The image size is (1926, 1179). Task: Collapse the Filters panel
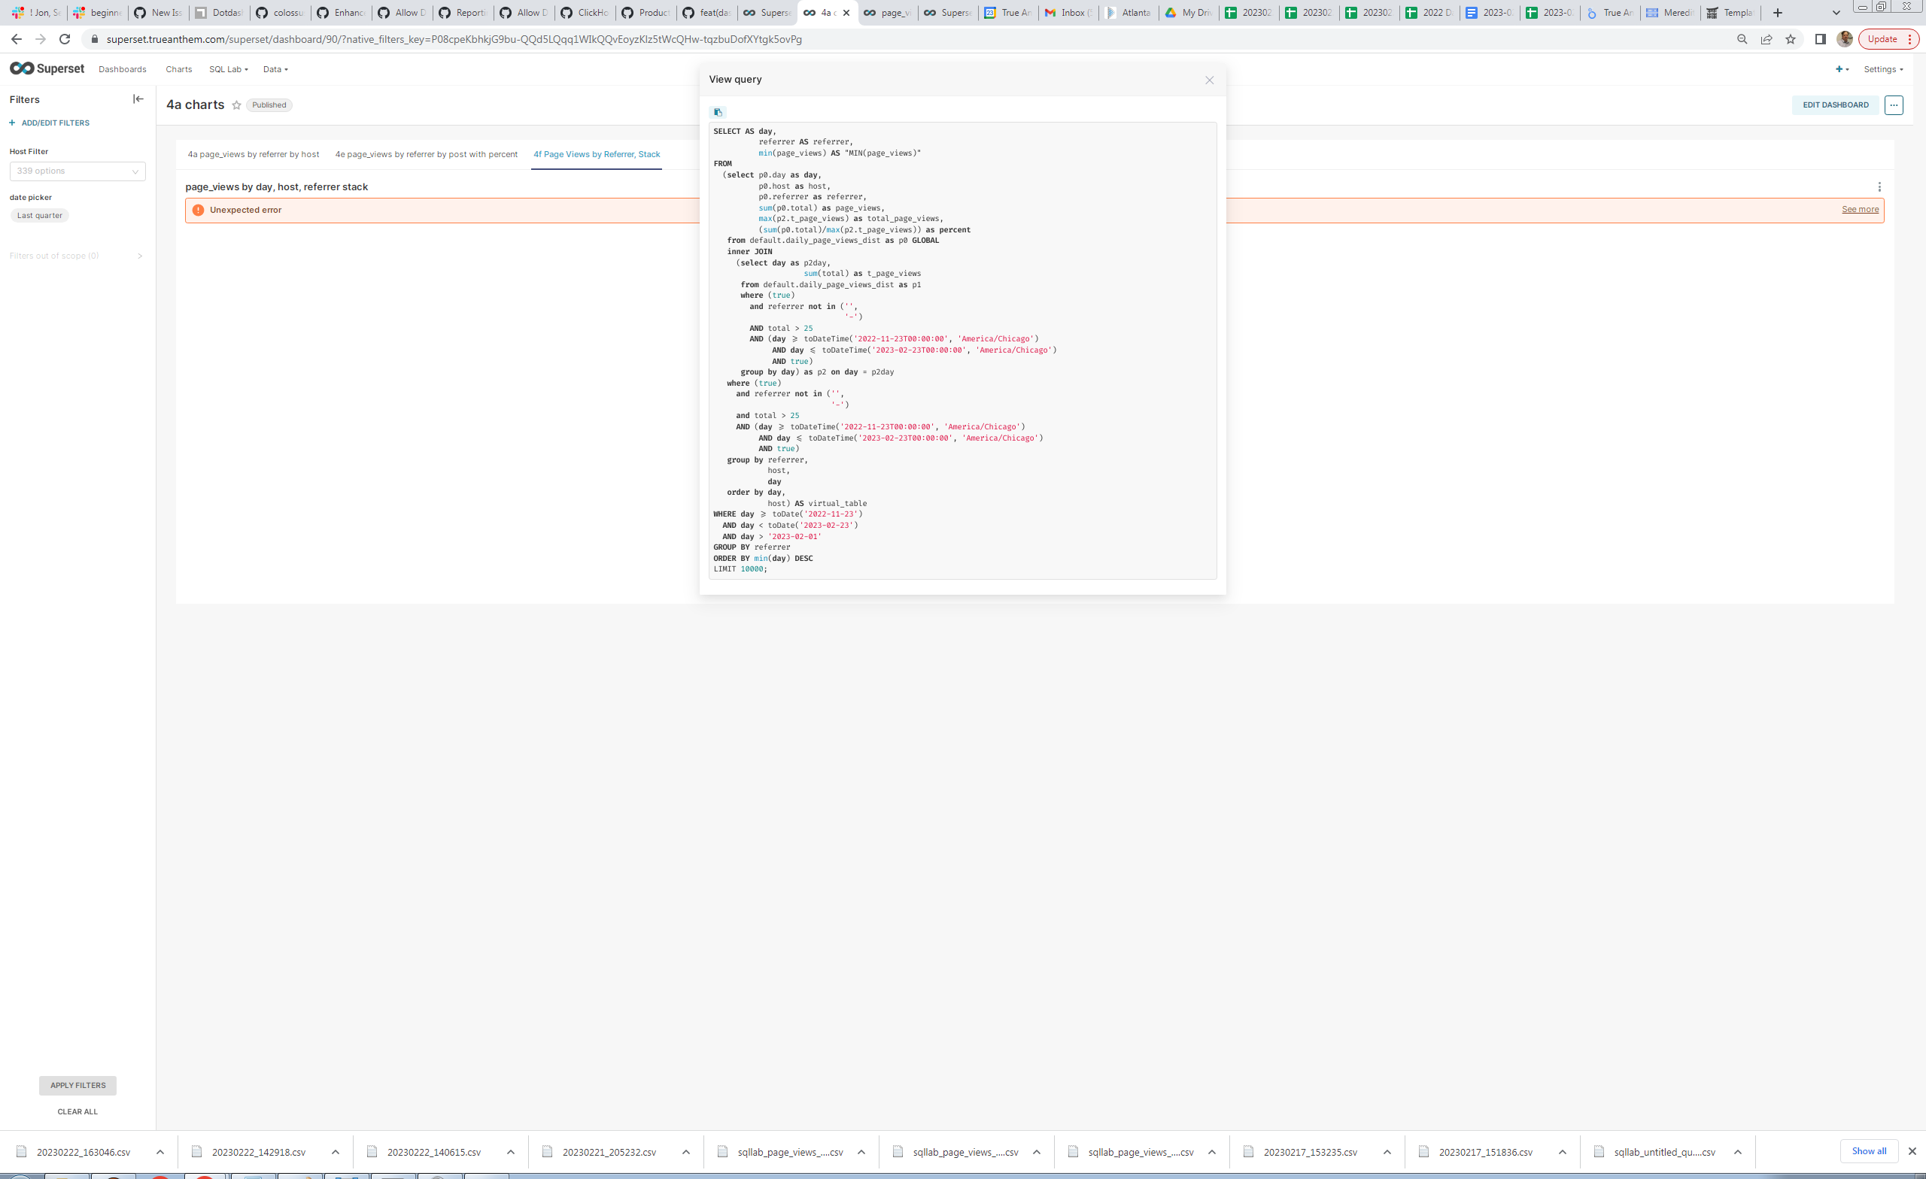point(138,99)
